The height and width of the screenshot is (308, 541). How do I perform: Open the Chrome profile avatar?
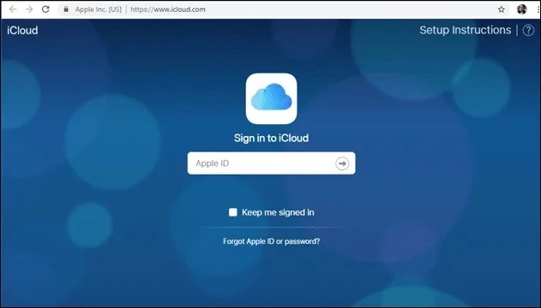pos(521,9)
